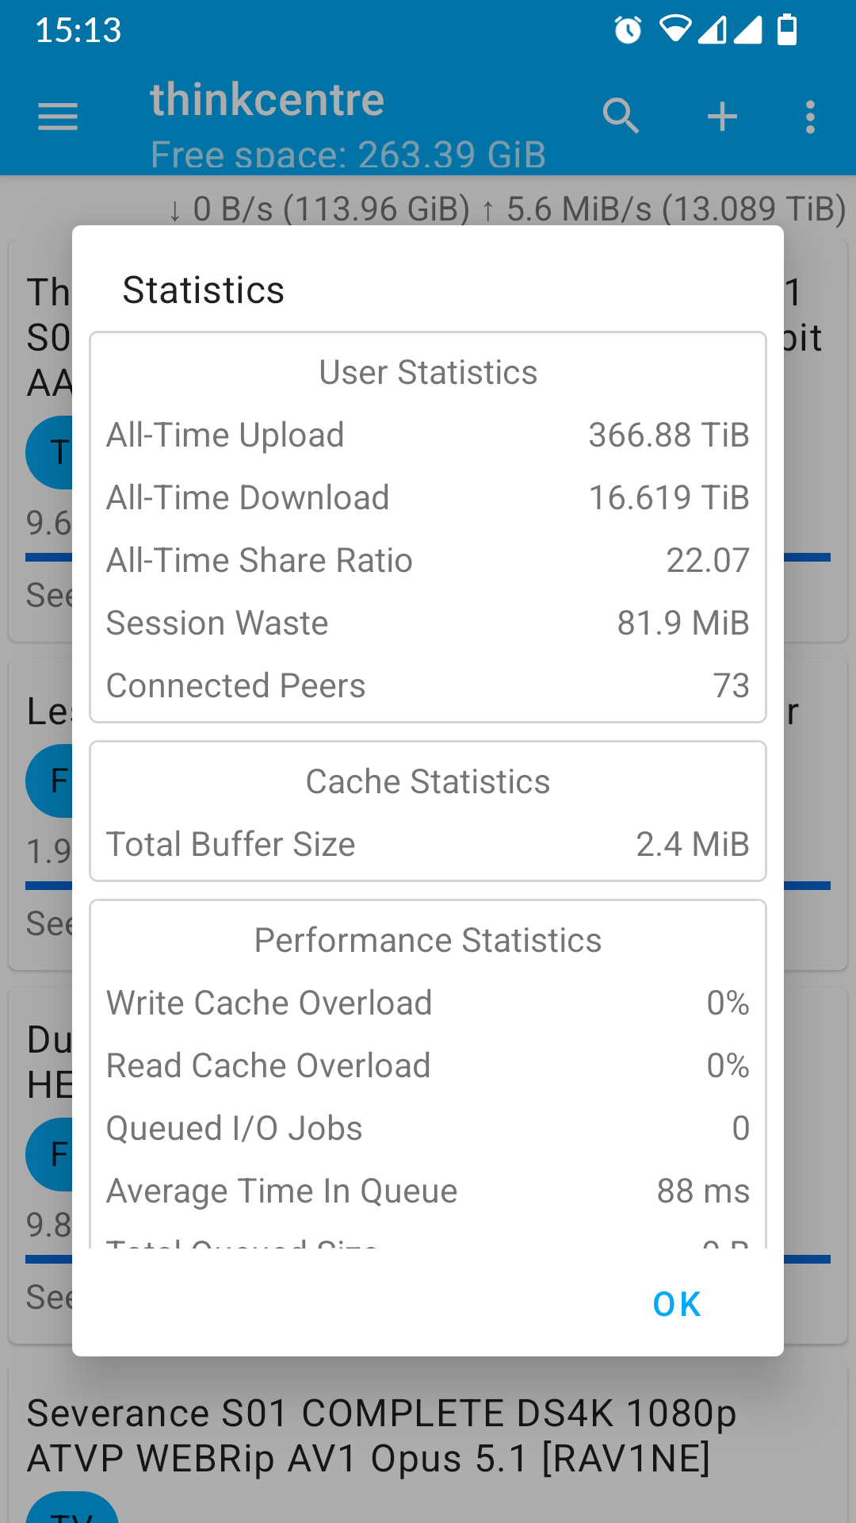Tap the alarm clock status icon
This screenshot has height=1523, width=856.
pyautogui.click(x=628, y=30)
